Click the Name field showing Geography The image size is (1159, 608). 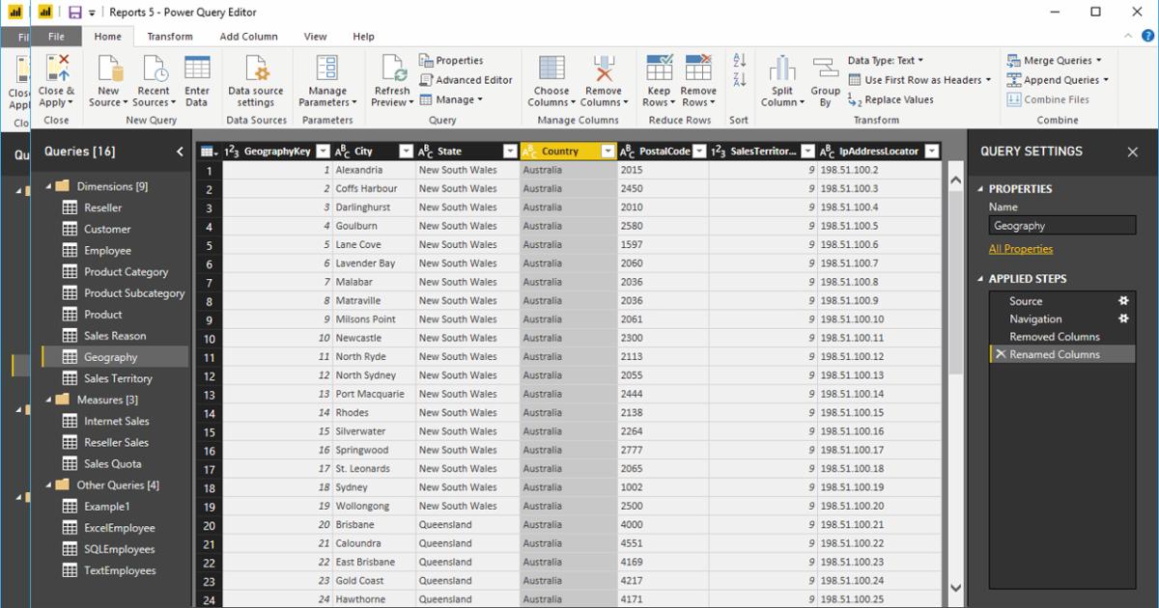tap(1061, 225)
